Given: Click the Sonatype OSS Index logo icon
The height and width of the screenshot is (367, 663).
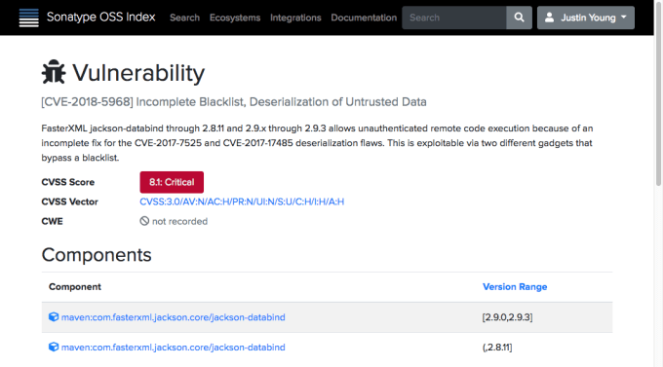Looking at the screenshot, I should tap(28, 18).
